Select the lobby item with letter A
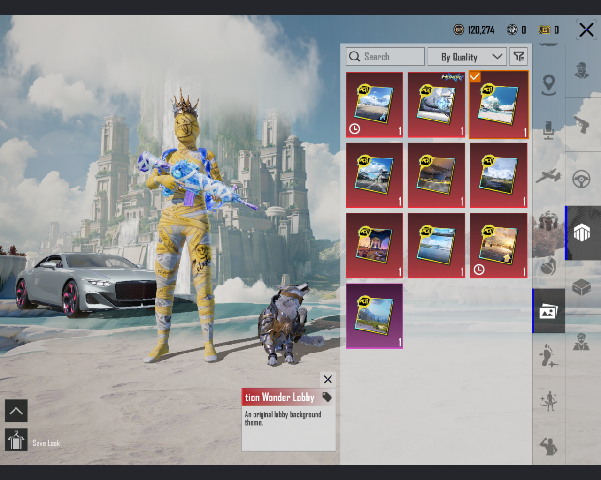This screenshot has width=601, height=480. (x=374, y=105)
